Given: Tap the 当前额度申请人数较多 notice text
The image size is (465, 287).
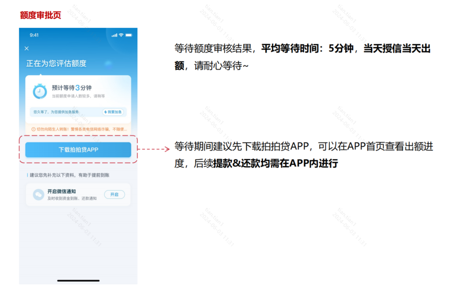Looking at the screenshot, I should [x=78, y=96].
